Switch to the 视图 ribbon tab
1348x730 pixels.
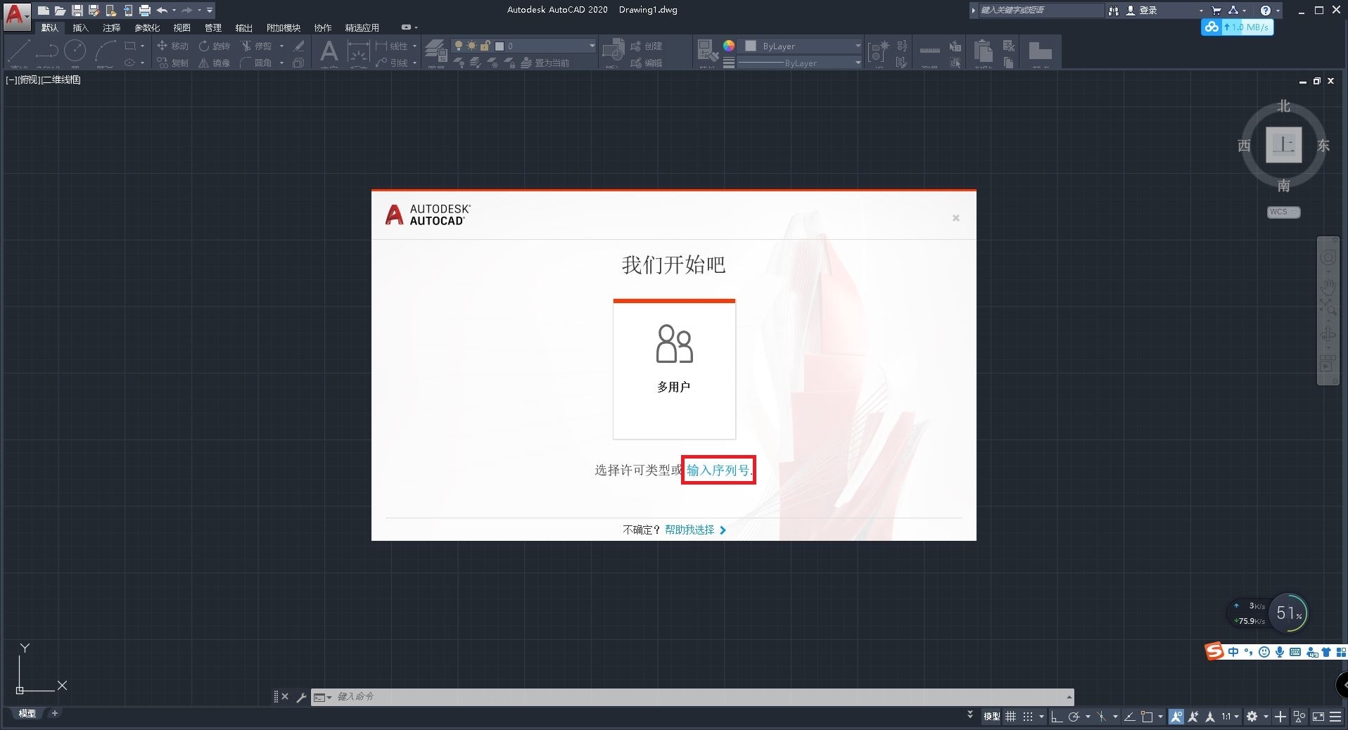click(182, 28)
